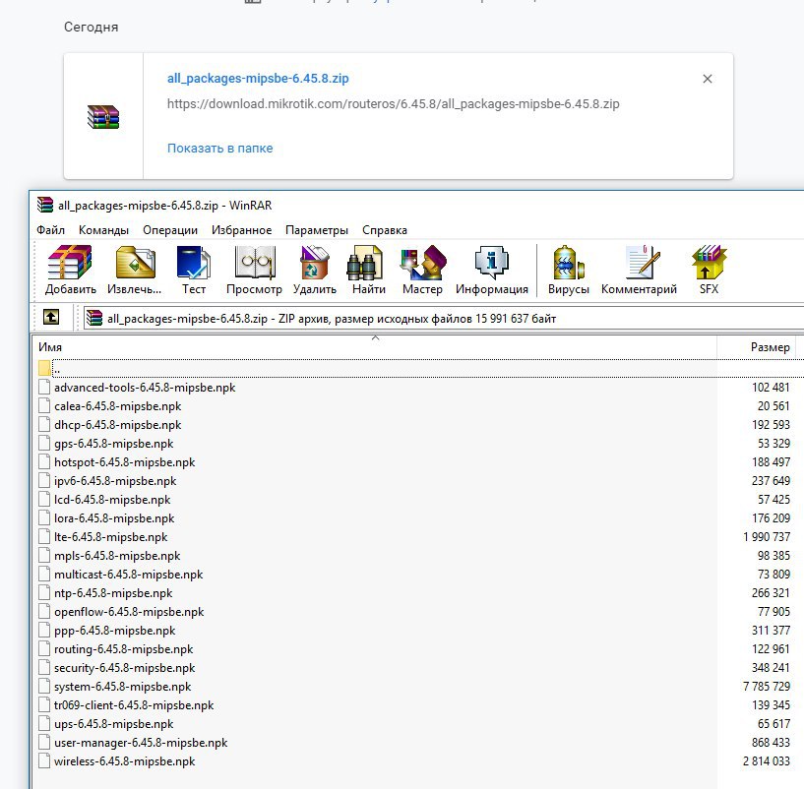Add an archive Комментарий (Comment)
This screenshot has height=789, width=804.
(x=639, y=270)
